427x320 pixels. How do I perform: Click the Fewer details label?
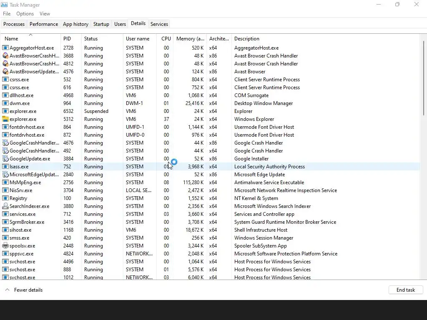[28, 290]
